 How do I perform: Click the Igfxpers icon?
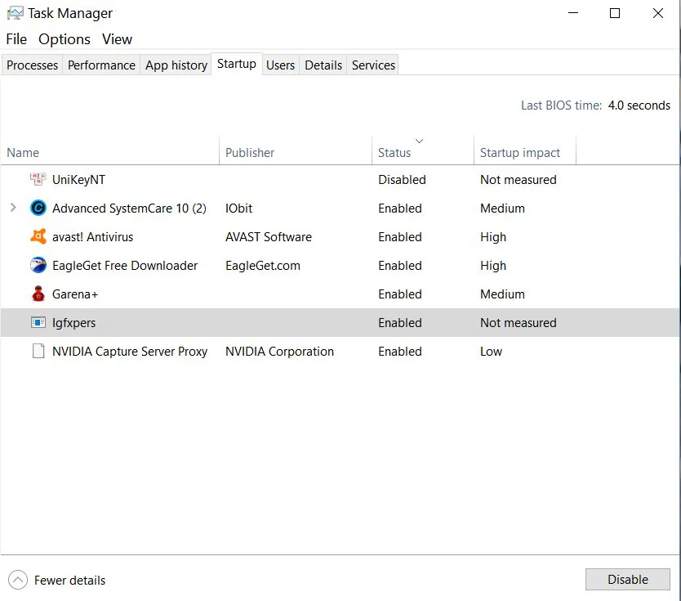(38, 323)
